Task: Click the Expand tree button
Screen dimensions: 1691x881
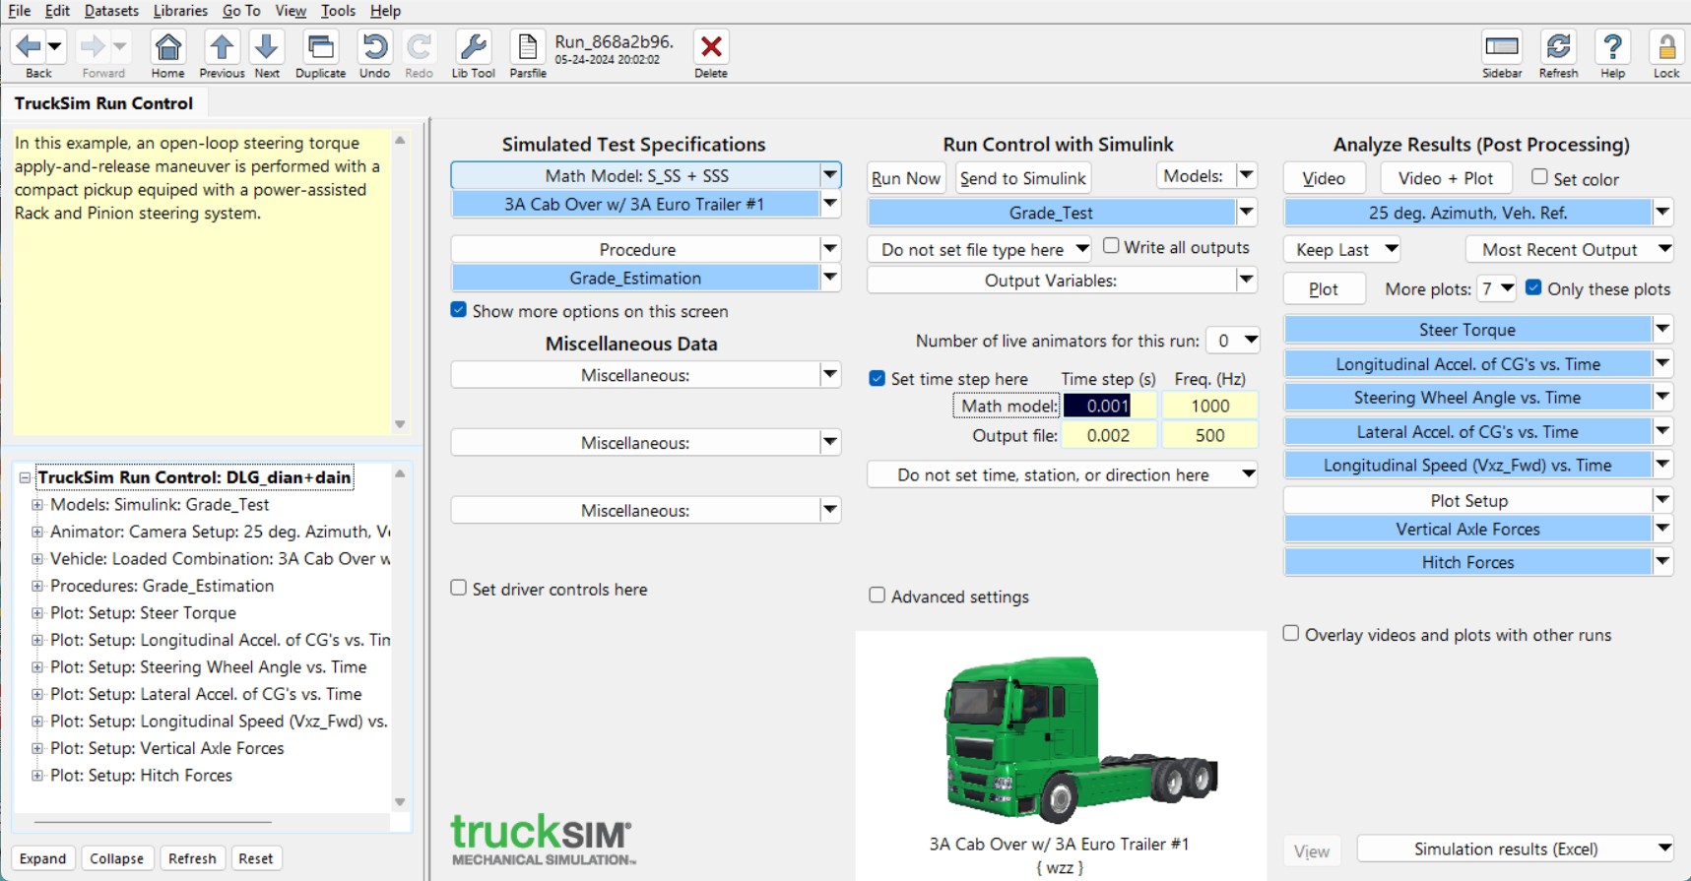Action: [42, 858]
